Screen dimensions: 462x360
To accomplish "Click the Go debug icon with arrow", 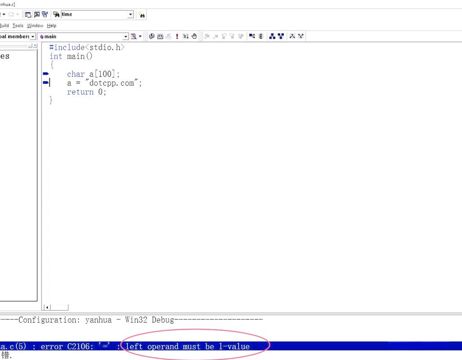I will click(x=186, y=36).
